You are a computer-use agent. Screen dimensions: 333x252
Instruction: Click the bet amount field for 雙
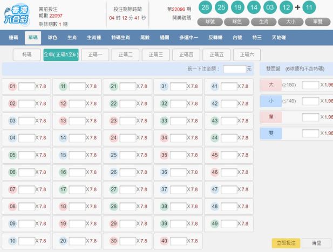coord(310,133)
